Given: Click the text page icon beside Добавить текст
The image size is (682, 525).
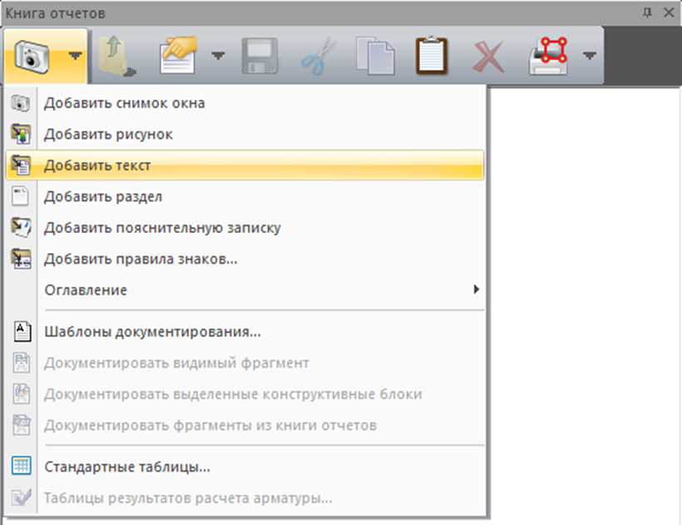Looking at the screenshot, I should [x=21, y=166].
